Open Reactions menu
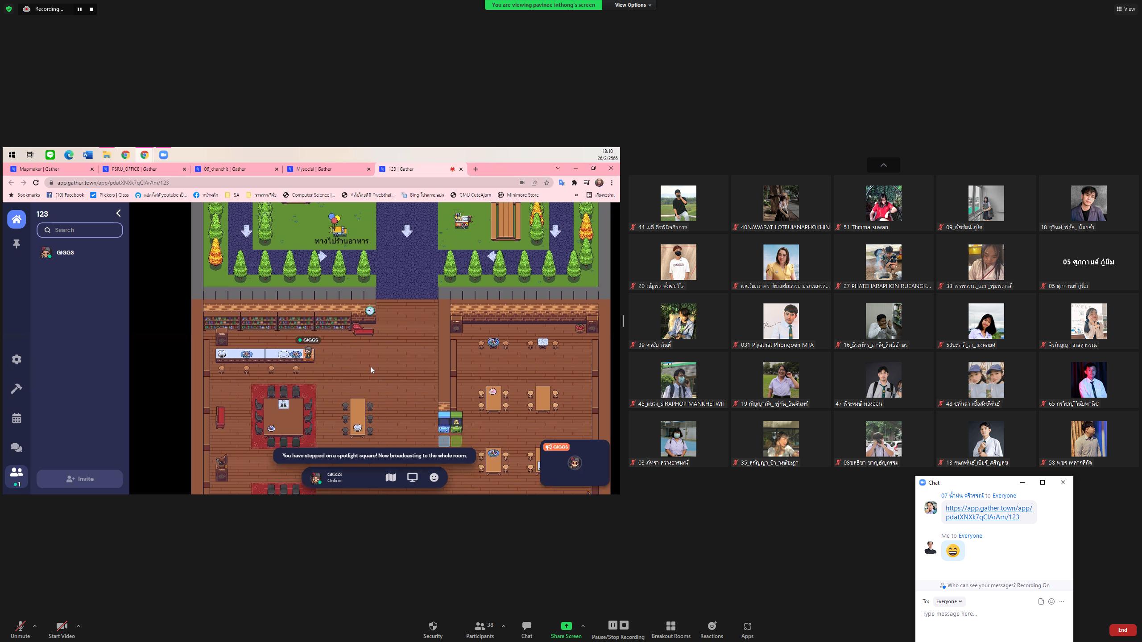 [712, 630]
